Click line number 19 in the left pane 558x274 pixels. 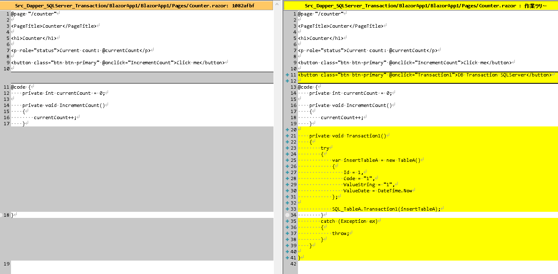click(6, 264)
